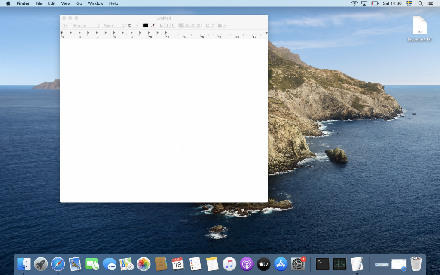Toggle bold formatting in TextEdit toolbar

click(162, 25)
